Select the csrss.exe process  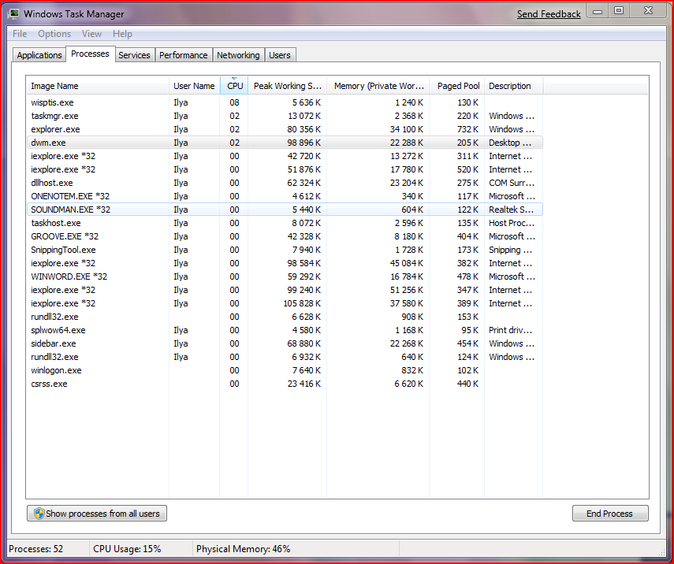coord(285,384)
